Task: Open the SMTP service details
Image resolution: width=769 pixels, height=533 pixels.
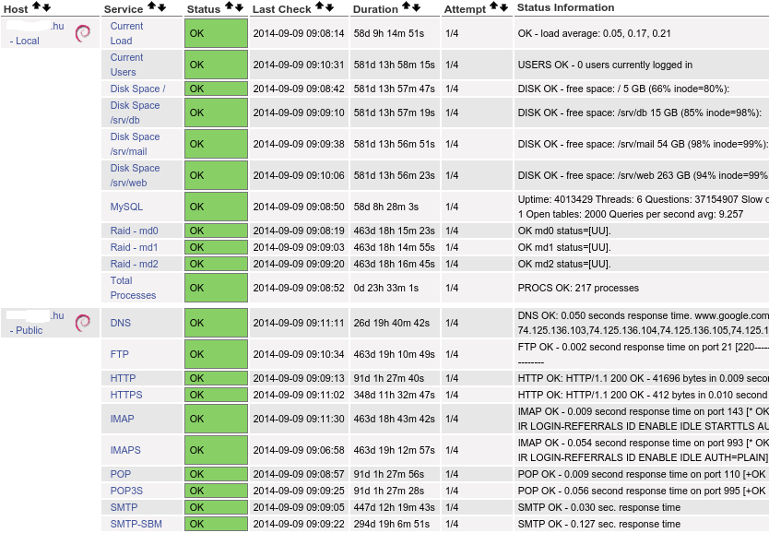Action: 124,507
